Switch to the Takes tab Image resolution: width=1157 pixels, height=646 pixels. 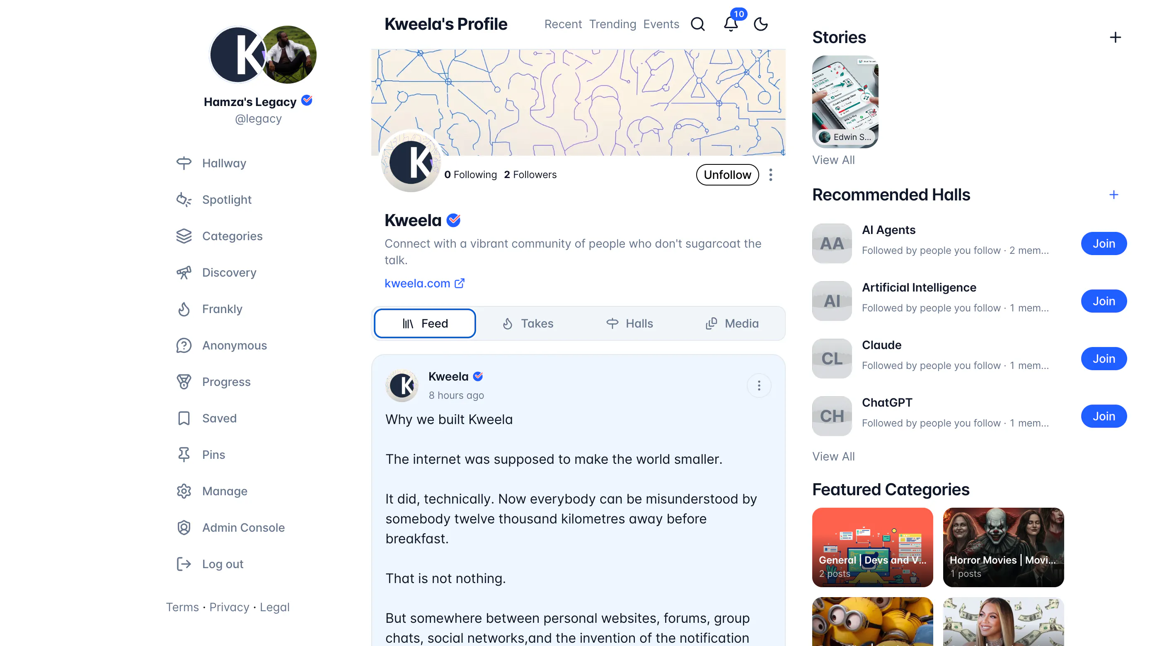527,323
